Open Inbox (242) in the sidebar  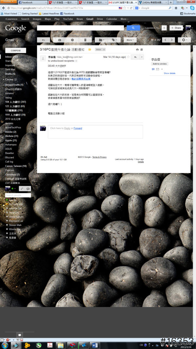tap(11, 57)
